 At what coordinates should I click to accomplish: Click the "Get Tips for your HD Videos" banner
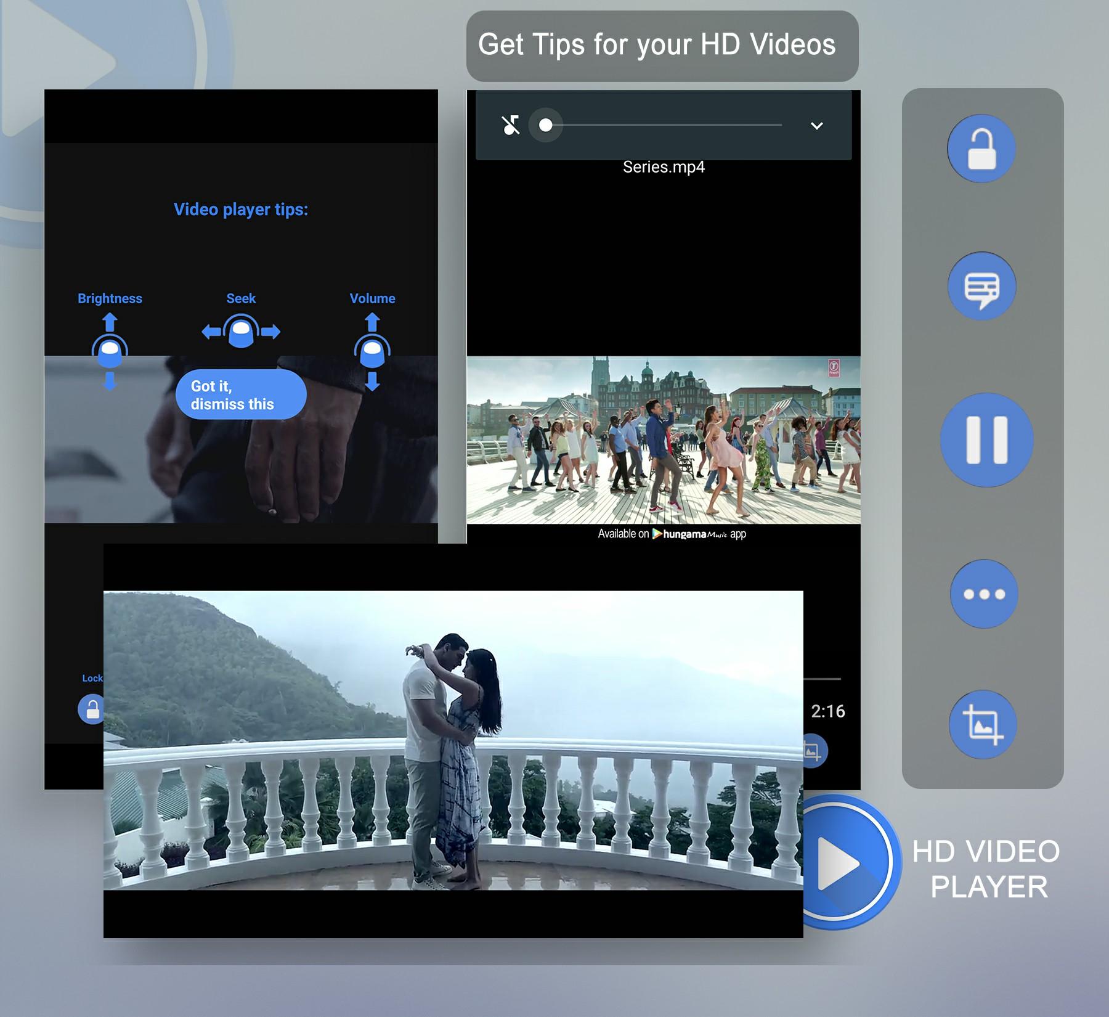tap(662, 46)
